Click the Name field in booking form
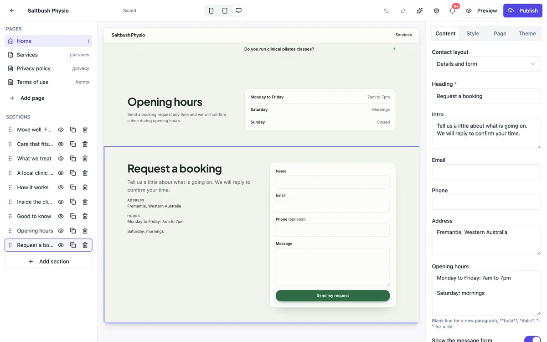547x342 pixels. click(333, 182)
